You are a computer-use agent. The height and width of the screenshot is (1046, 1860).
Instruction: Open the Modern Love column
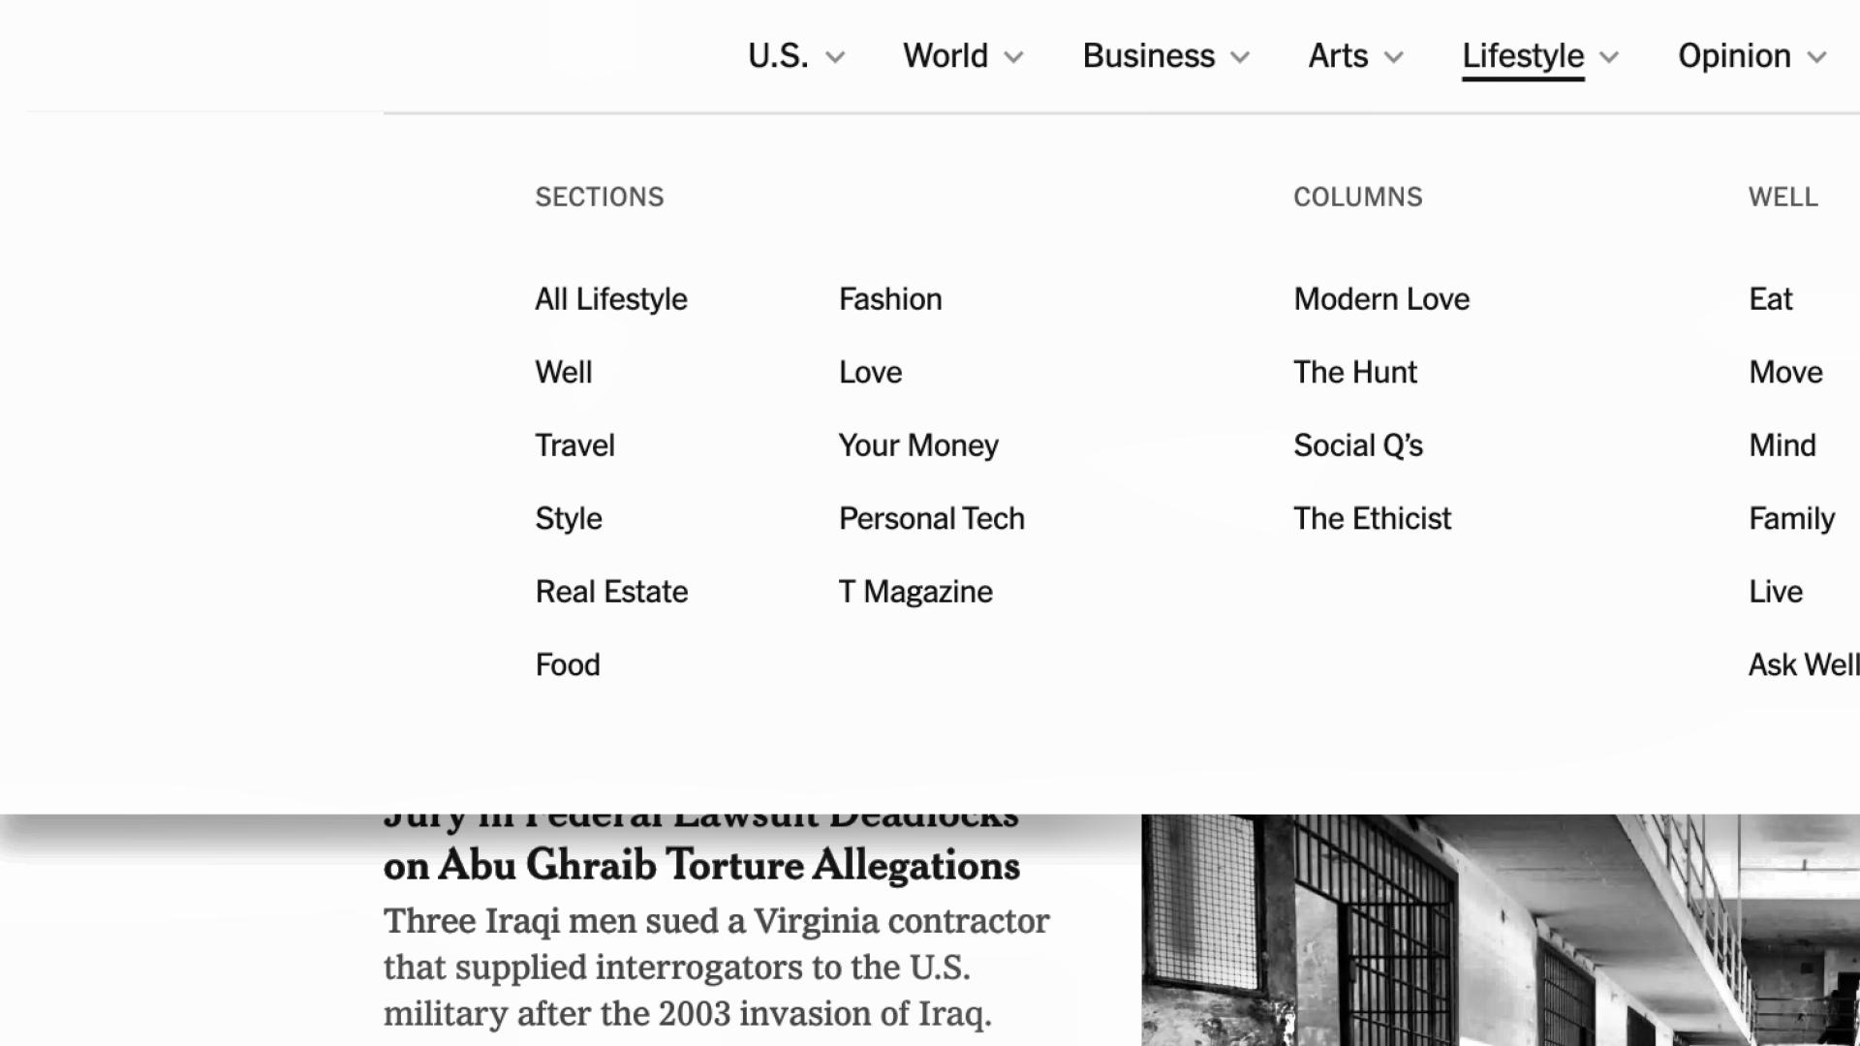pos(1380,299)
